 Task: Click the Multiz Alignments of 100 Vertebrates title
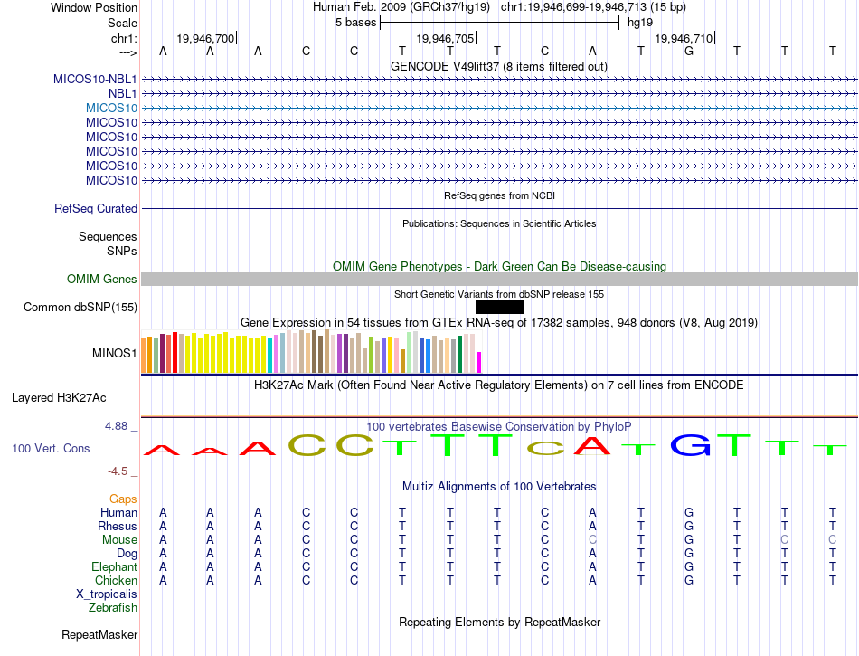499,486
